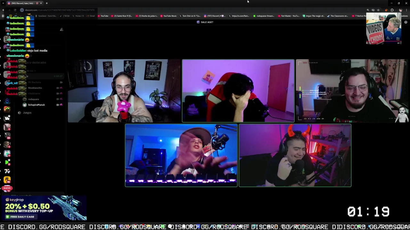Click the Videos Chidos webcam overlay
This screenshot has width=410, height=230.
tap(384, 28)
